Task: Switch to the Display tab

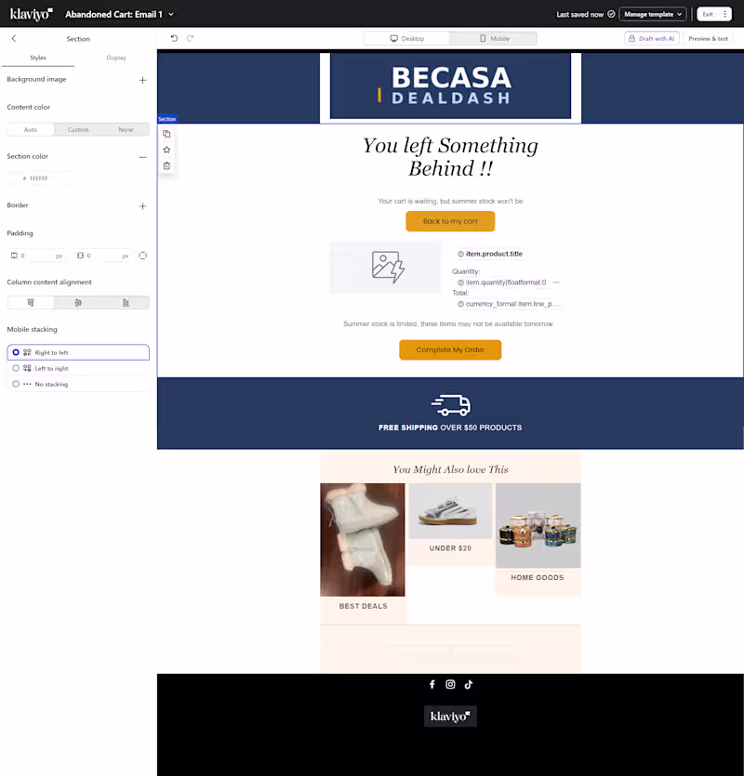Action: [116, 58]
